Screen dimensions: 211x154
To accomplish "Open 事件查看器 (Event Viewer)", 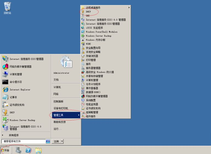I will [92, 88].
